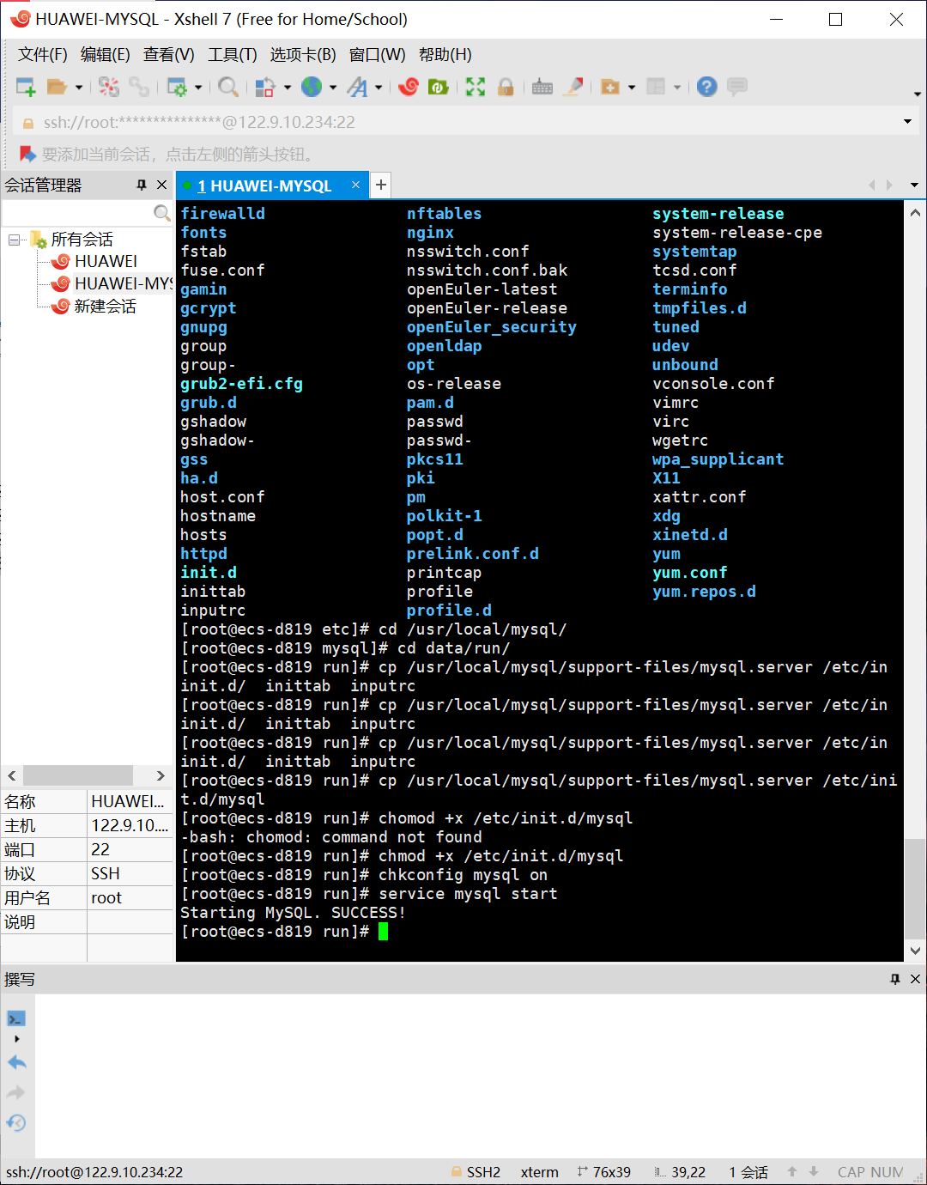
Task: Expand the Properties icon dropdown arrow
Action: pos(198,87)
